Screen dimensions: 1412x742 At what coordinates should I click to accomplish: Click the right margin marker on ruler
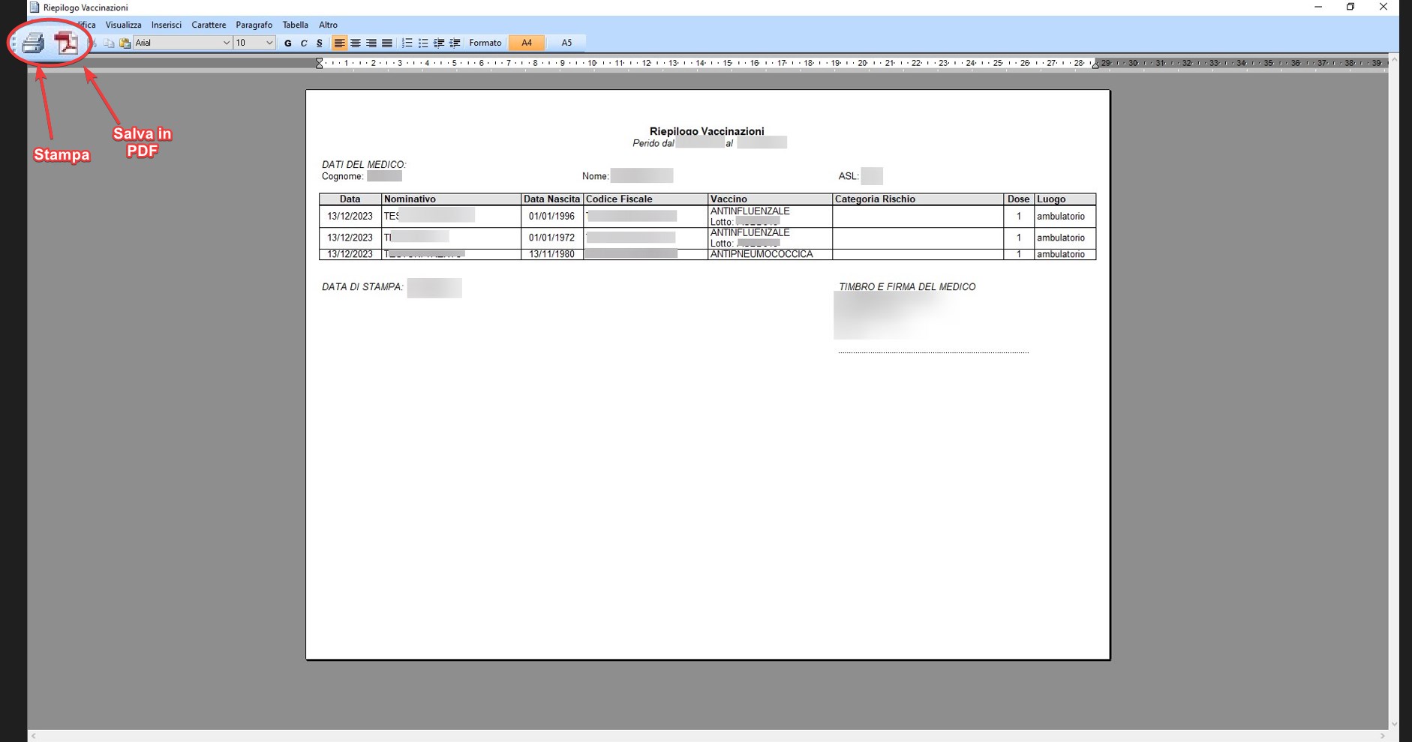[x=1095, y=65]
